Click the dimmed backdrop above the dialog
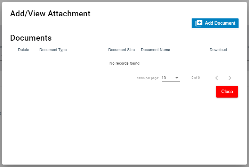The height and width of the screenshot is (167, 249). (x=124, y=1)
